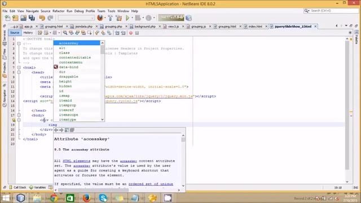361x203 pixels.
Task: Open the dropdown arrow beside Profile Project
Action: point(154,18)
